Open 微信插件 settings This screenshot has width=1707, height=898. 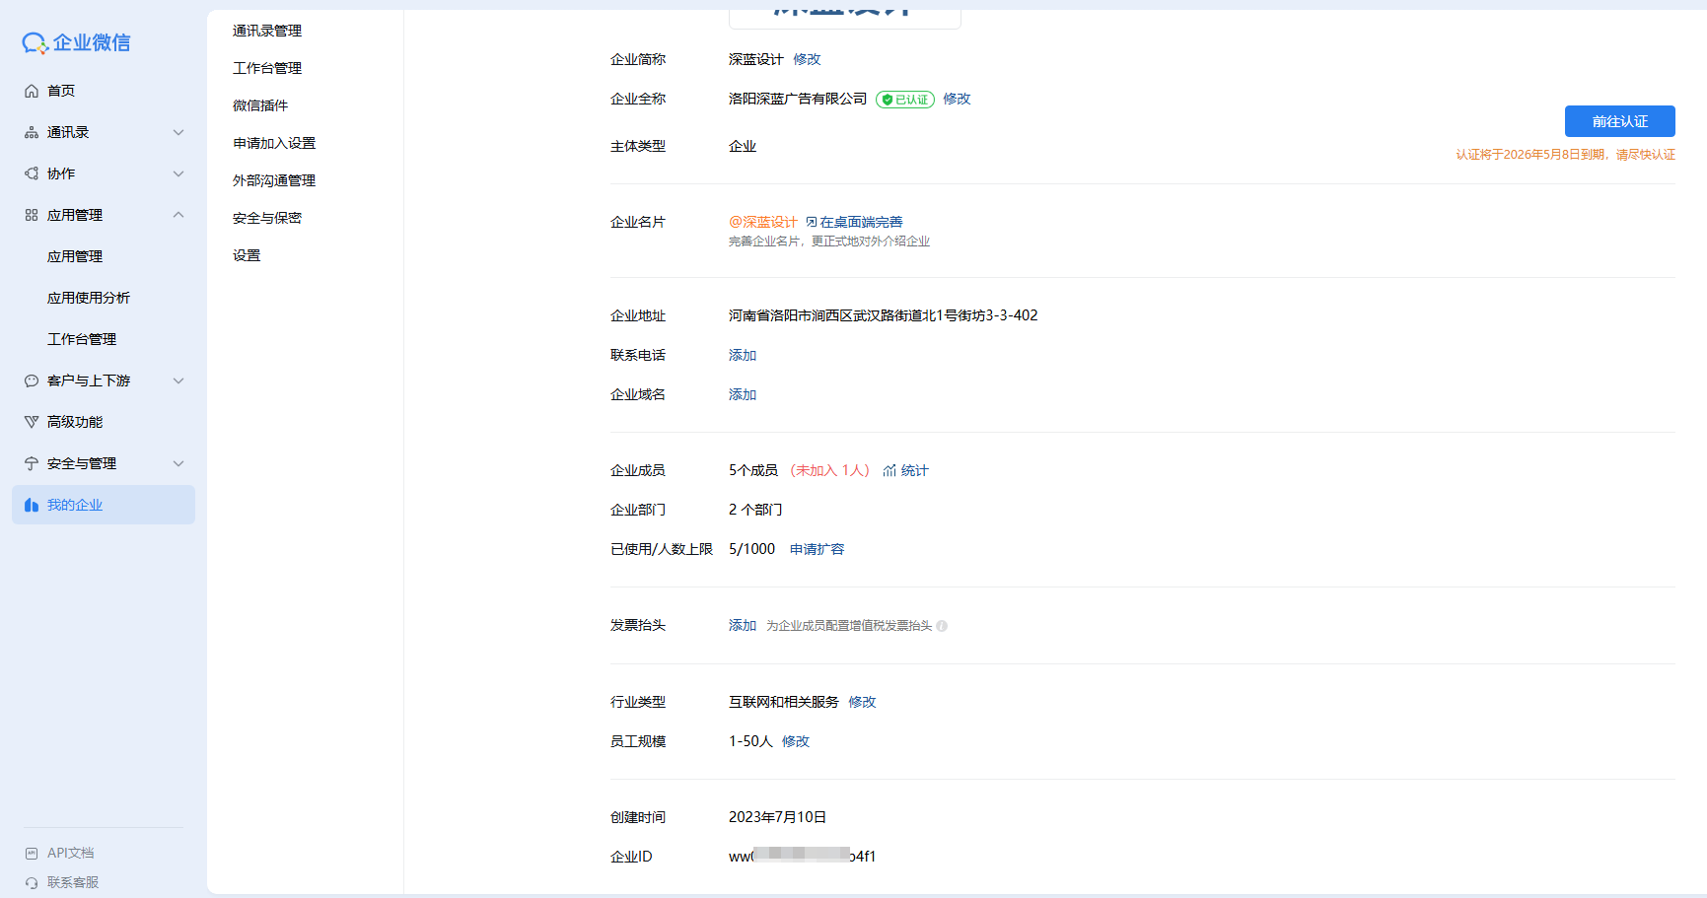[x=260, y=105]
